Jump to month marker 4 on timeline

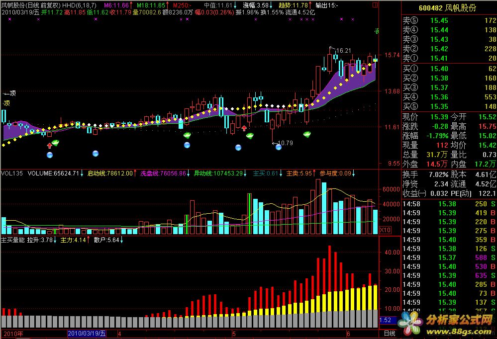[119, 334]
